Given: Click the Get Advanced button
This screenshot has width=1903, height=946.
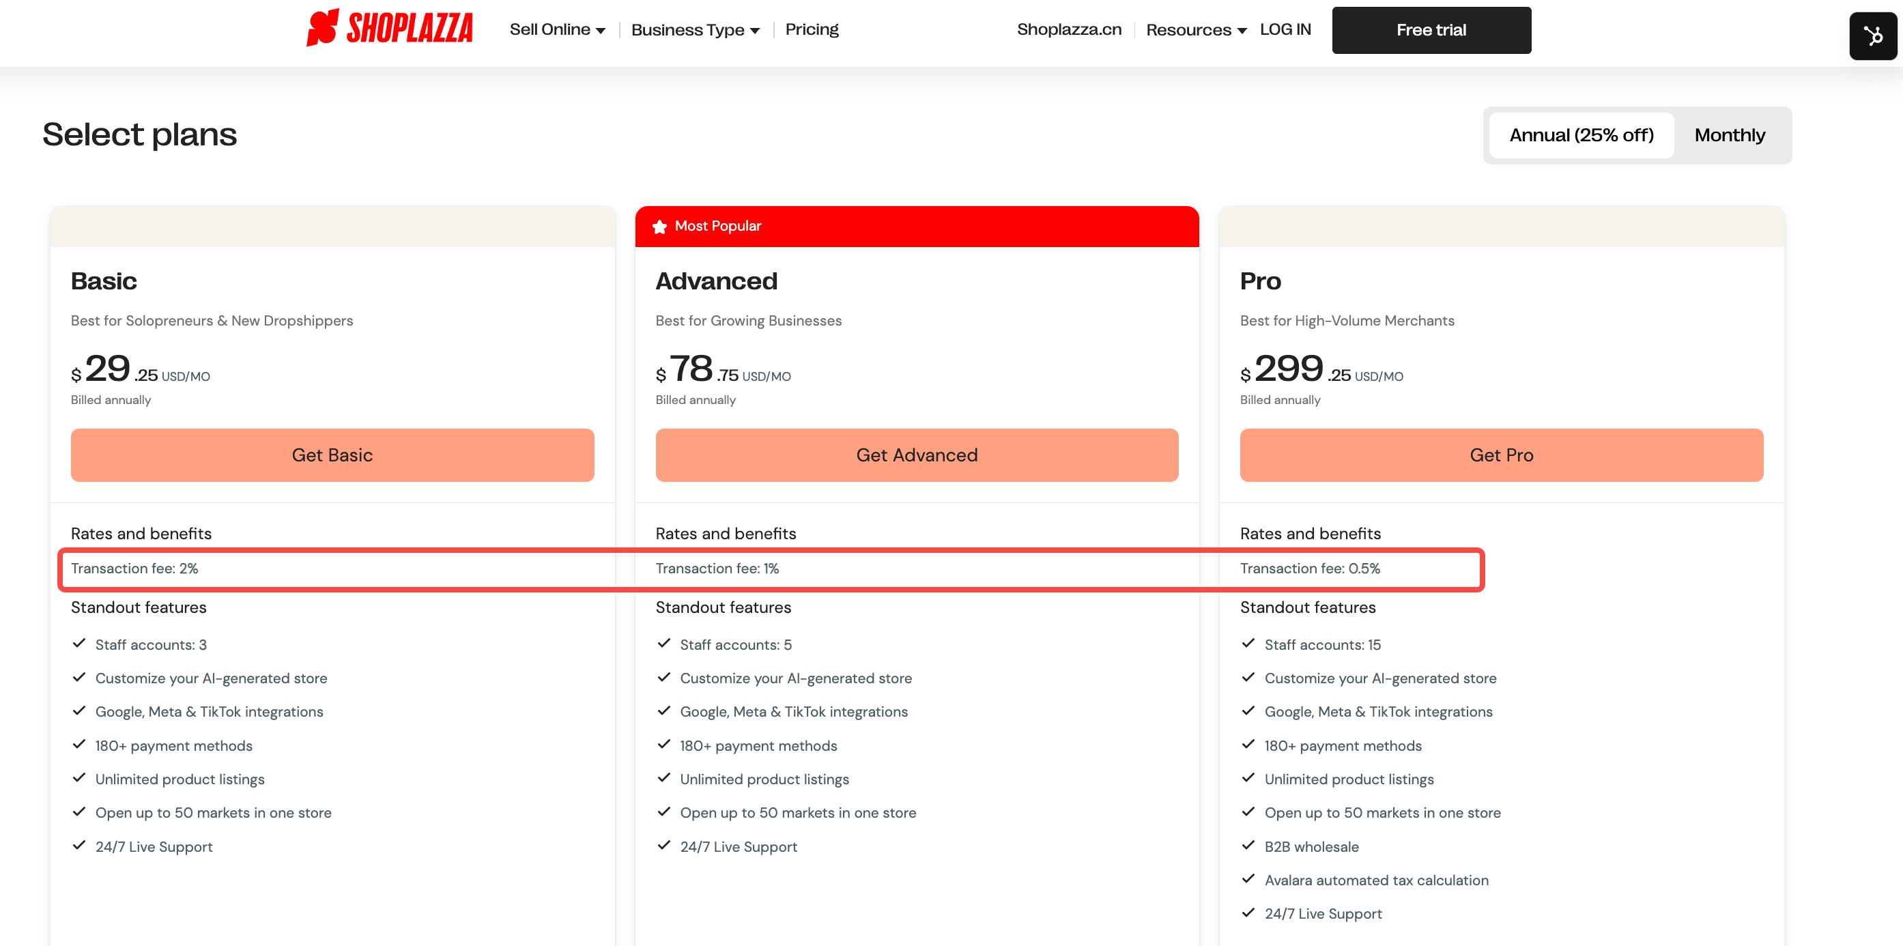Looking at the screenshot, I should pos(917,455).
